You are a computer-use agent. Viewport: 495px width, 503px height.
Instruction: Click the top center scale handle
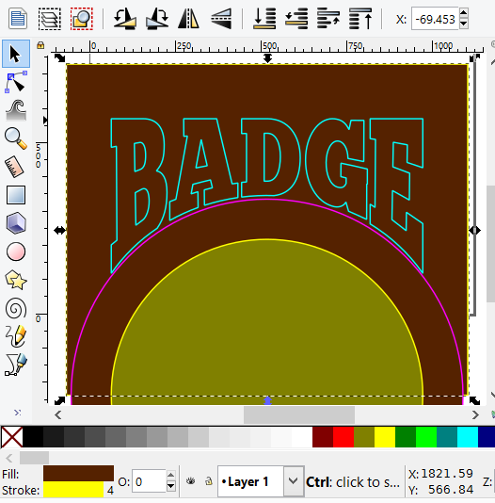pos(267,58)
